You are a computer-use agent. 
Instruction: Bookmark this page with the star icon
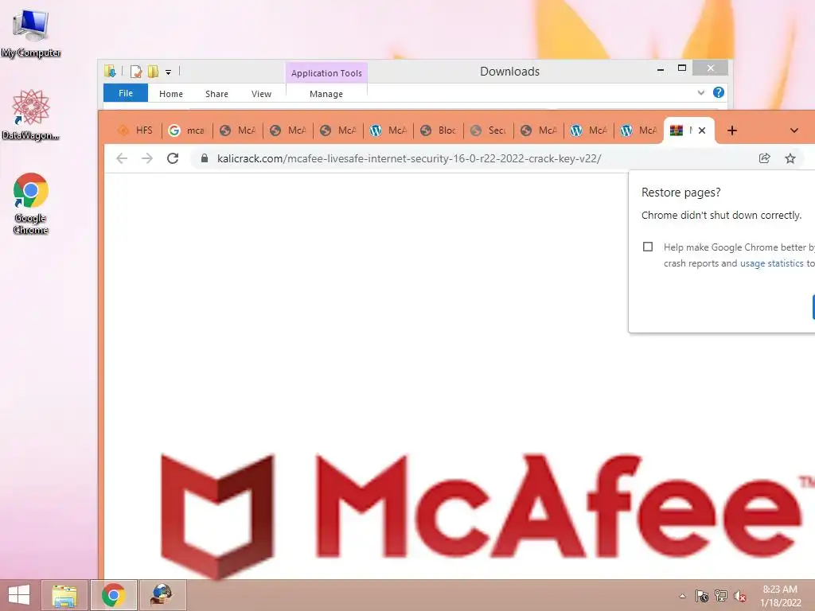pyautogui.click(x=790, y=158)
